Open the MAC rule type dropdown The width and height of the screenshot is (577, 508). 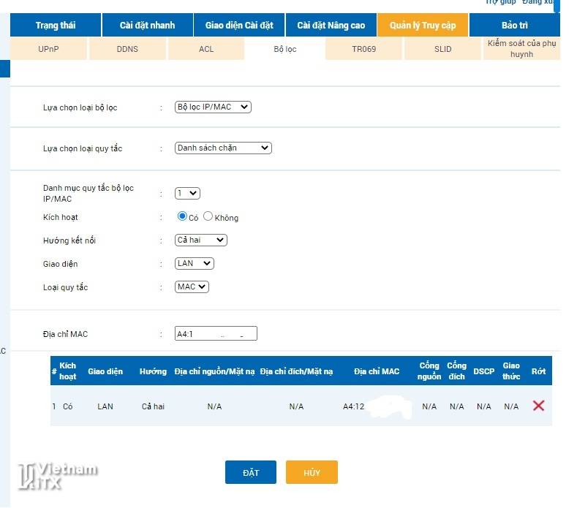[x=192, y=287]
